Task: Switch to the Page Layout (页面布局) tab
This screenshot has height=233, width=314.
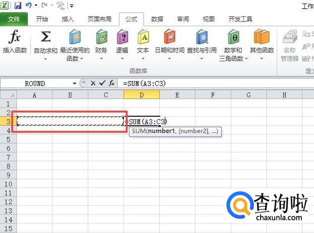Action: (99, 19)
